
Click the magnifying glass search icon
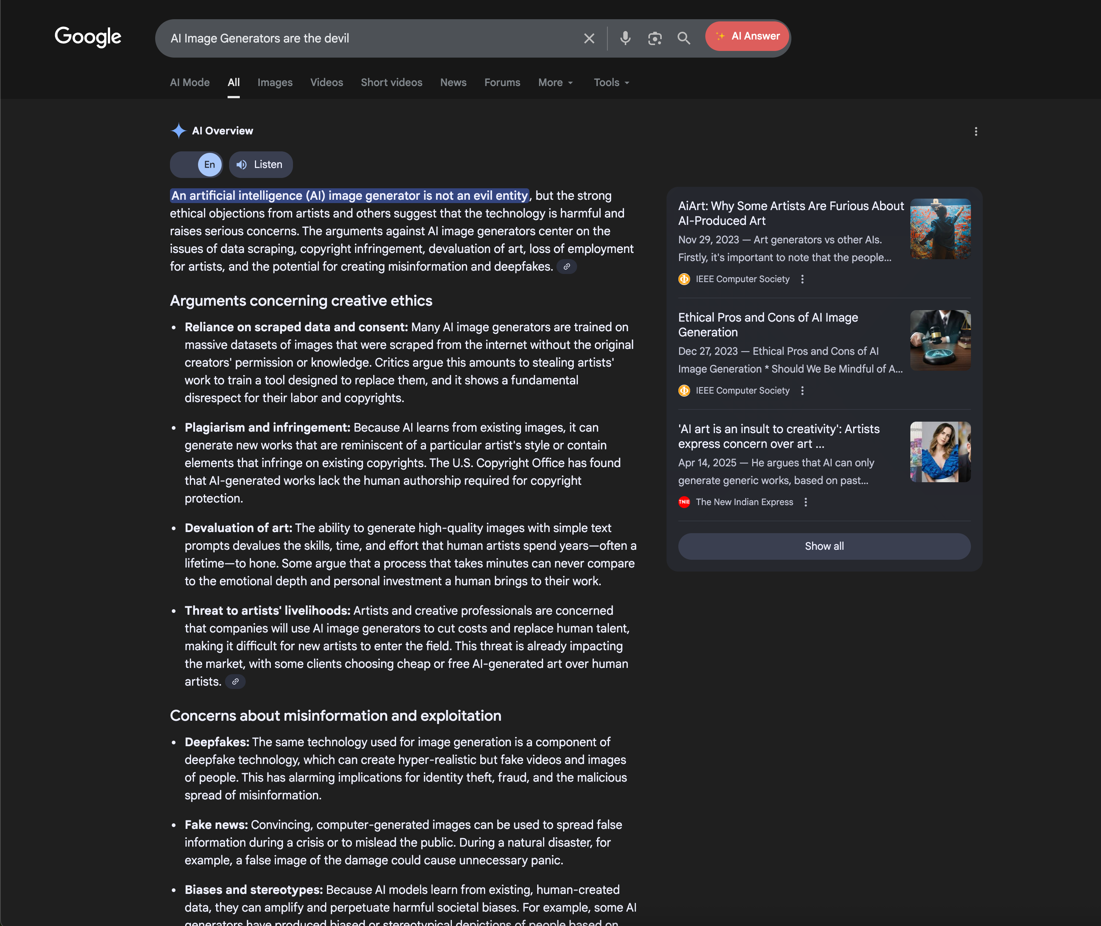(x=684, y=38)
